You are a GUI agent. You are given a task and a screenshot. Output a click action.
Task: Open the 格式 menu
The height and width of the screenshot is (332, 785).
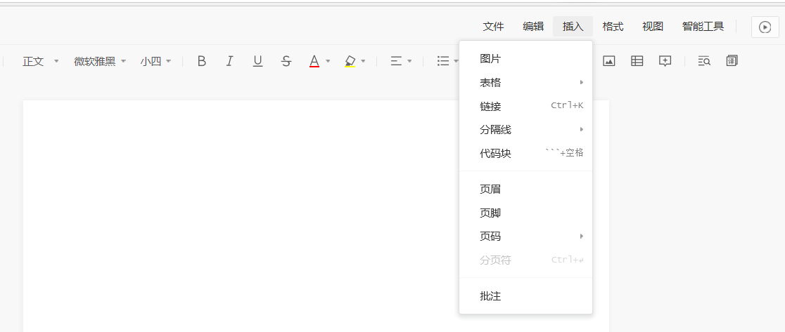tap(613, 27)
